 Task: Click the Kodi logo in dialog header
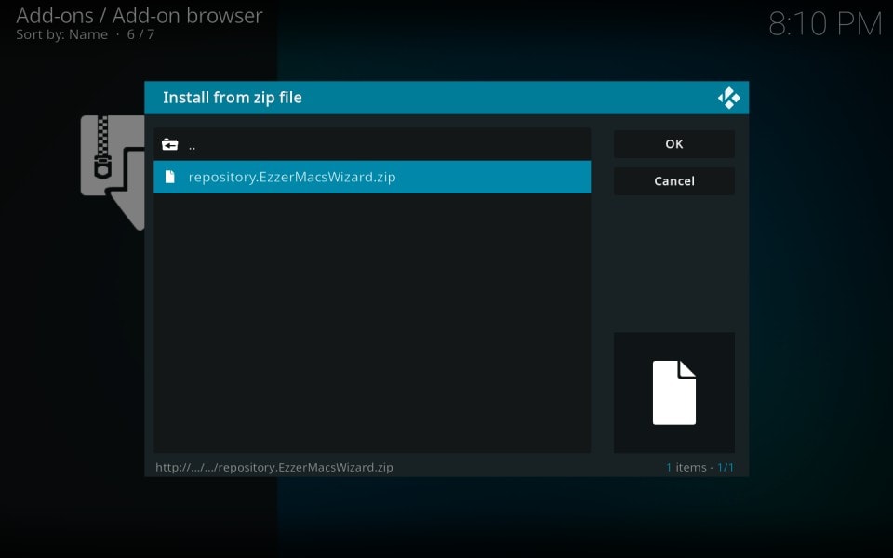pyautogui.click(x=728, y=98)
